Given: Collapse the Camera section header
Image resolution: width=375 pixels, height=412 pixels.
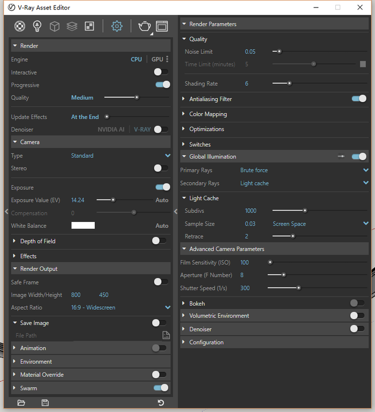Looking at the screenshot, I should tap(91, 142).
